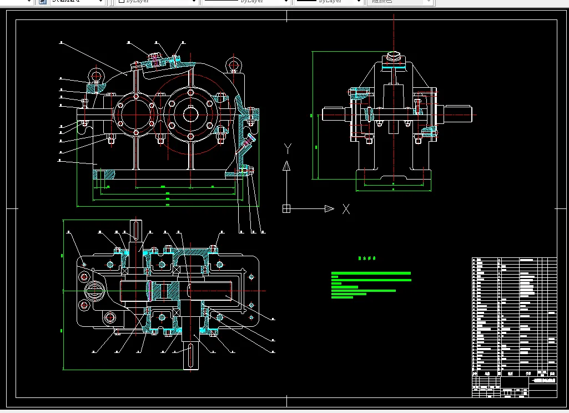The image size is (569, 413).
Task: Open the ByLayer color control dropdown
Action: [157, 2]
